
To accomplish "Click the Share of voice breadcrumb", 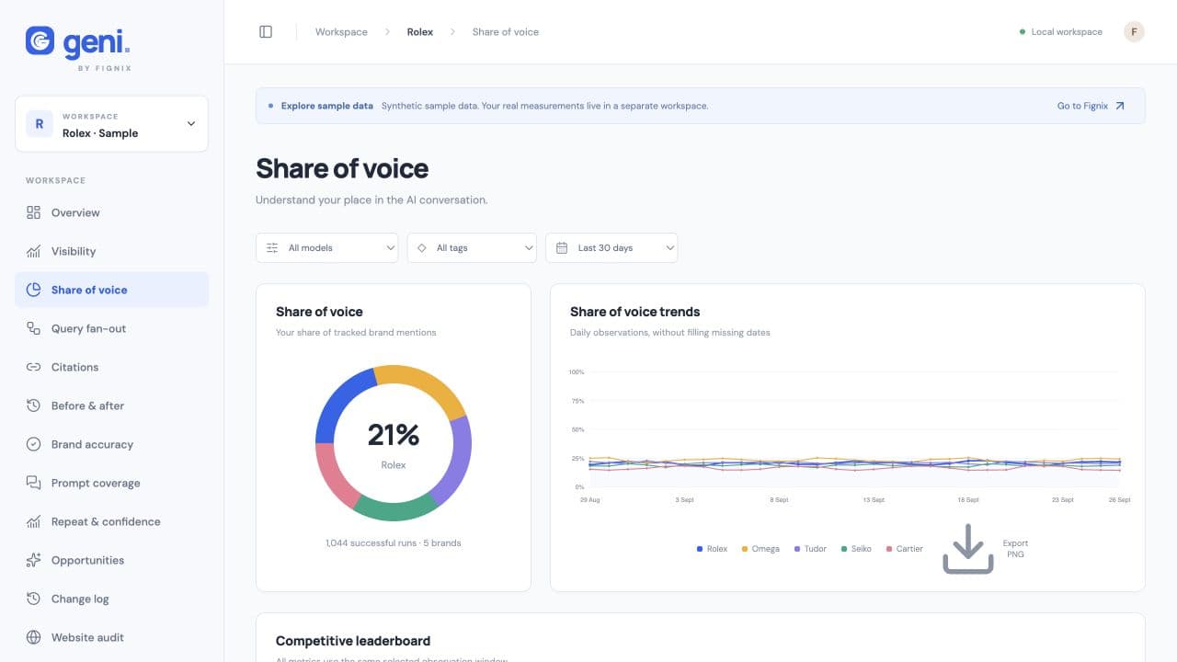I will [x=506, y=32].
